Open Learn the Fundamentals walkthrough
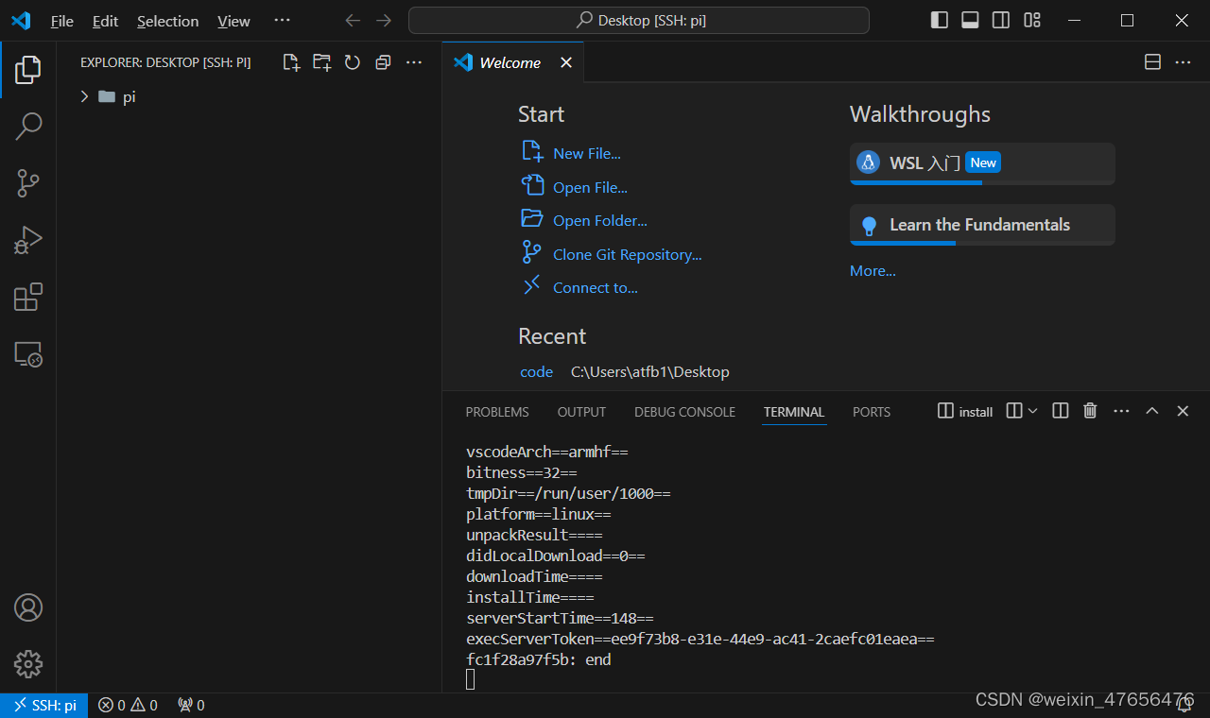Screen dimensions: 1210x718 click(x=982, y=225)
